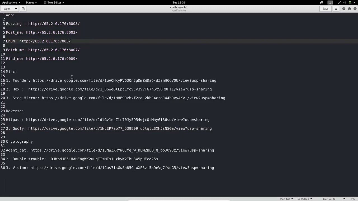Image resolution: width=358 pixels, height=201 pixels.
Task: Click the Vision Google Drive link
Action: pyautogui.click(x=122, y=168)
